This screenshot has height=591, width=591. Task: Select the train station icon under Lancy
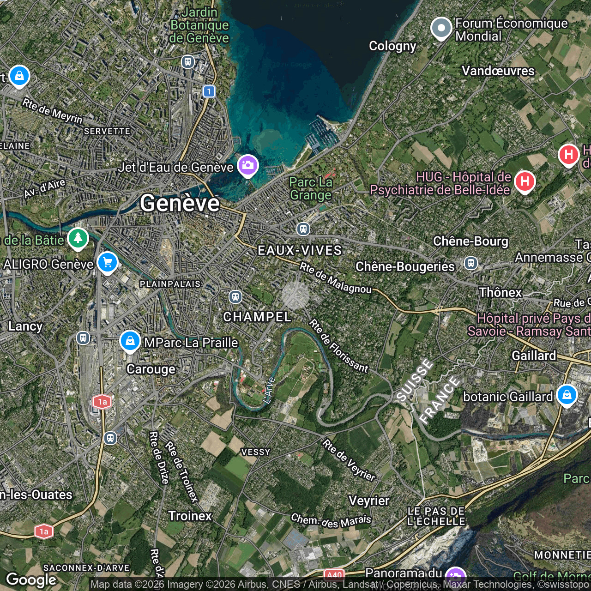(x=83, y=338)
